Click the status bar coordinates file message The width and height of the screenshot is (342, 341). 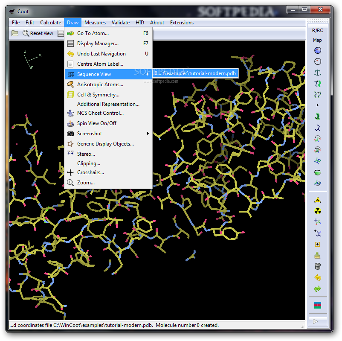point(114,325)
